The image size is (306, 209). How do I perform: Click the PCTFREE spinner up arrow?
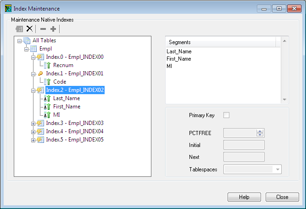pos(260,131)
